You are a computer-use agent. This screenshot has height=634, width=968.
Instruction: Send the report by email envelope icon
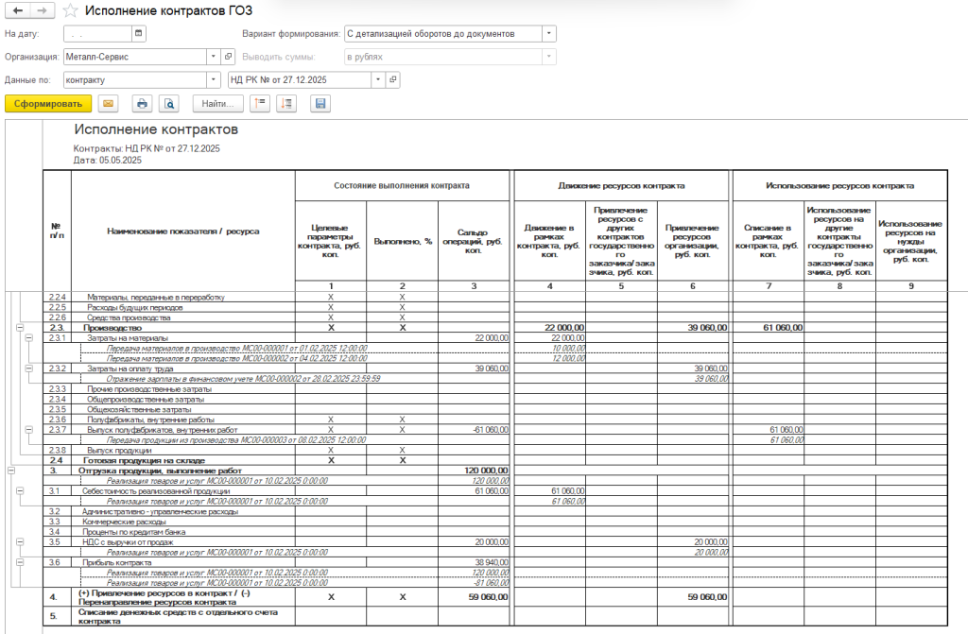[108, 104]
